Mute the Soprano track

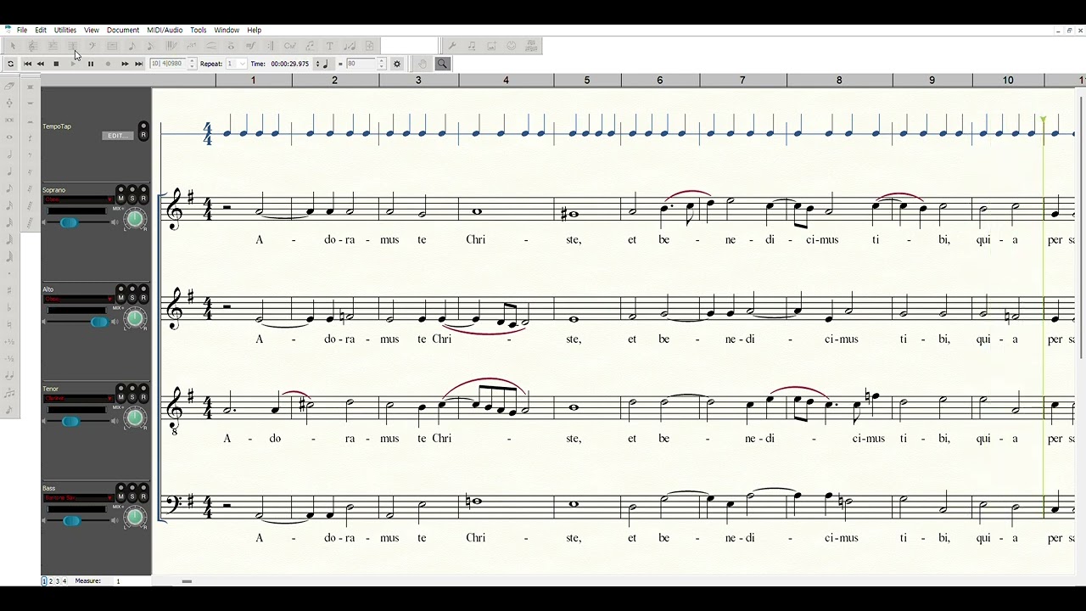(121, 199)
